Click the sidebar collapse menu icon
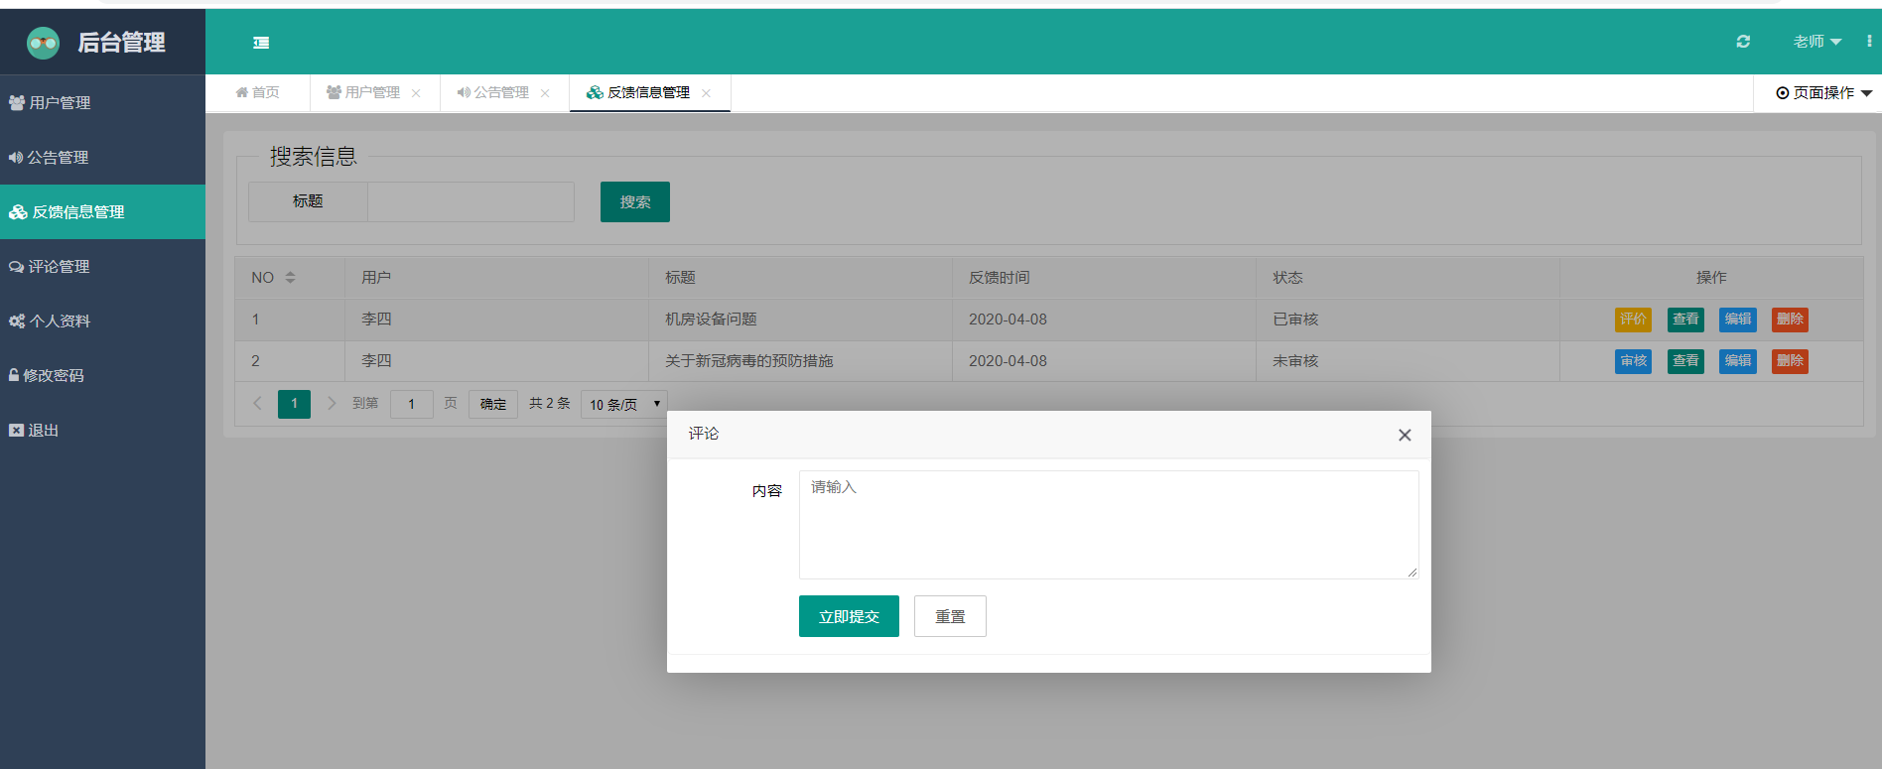The width and height of the screenshot is (1882, 769). coord(261,43)
